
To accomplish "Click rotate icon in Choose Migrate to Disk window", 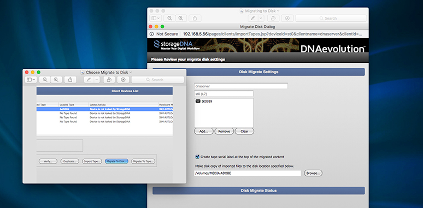I will pyautogui.click(x=109, y=80).
